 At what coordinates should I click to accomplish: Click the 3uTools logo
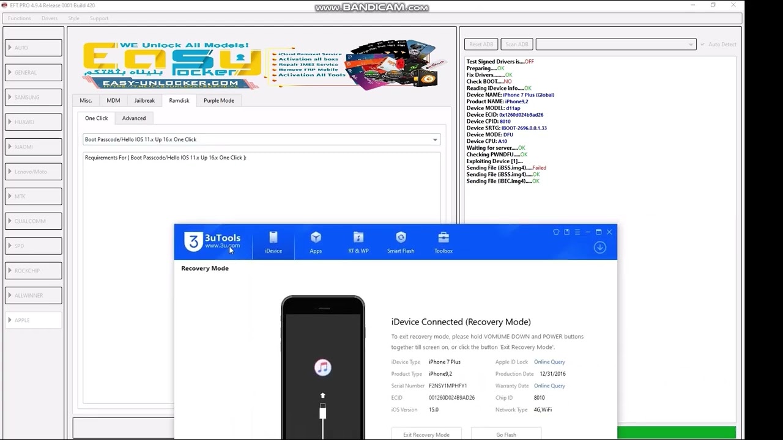(x=213, y=241)
